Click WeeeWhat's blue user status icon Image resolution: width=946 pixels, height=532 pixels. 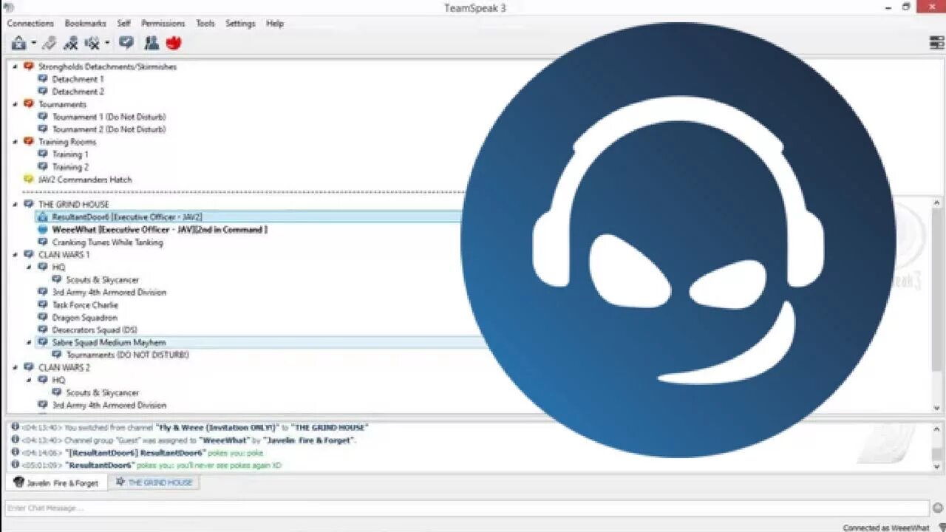coord(43,230)
